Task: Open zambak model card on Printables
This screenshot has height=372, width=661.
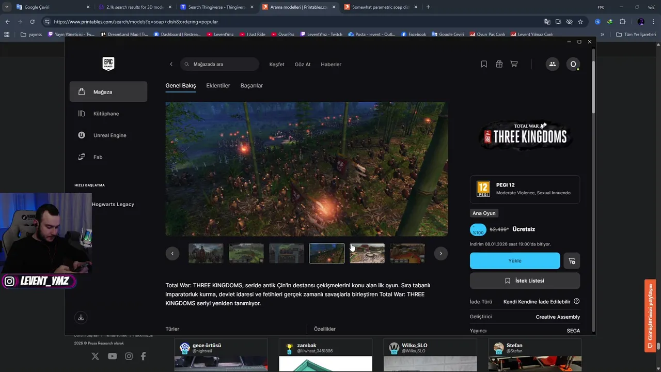Action: 325,355
